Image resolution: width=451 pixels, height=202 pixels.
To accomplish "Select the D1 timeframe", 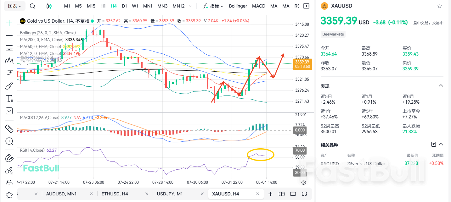I will [x=124, y=6].
